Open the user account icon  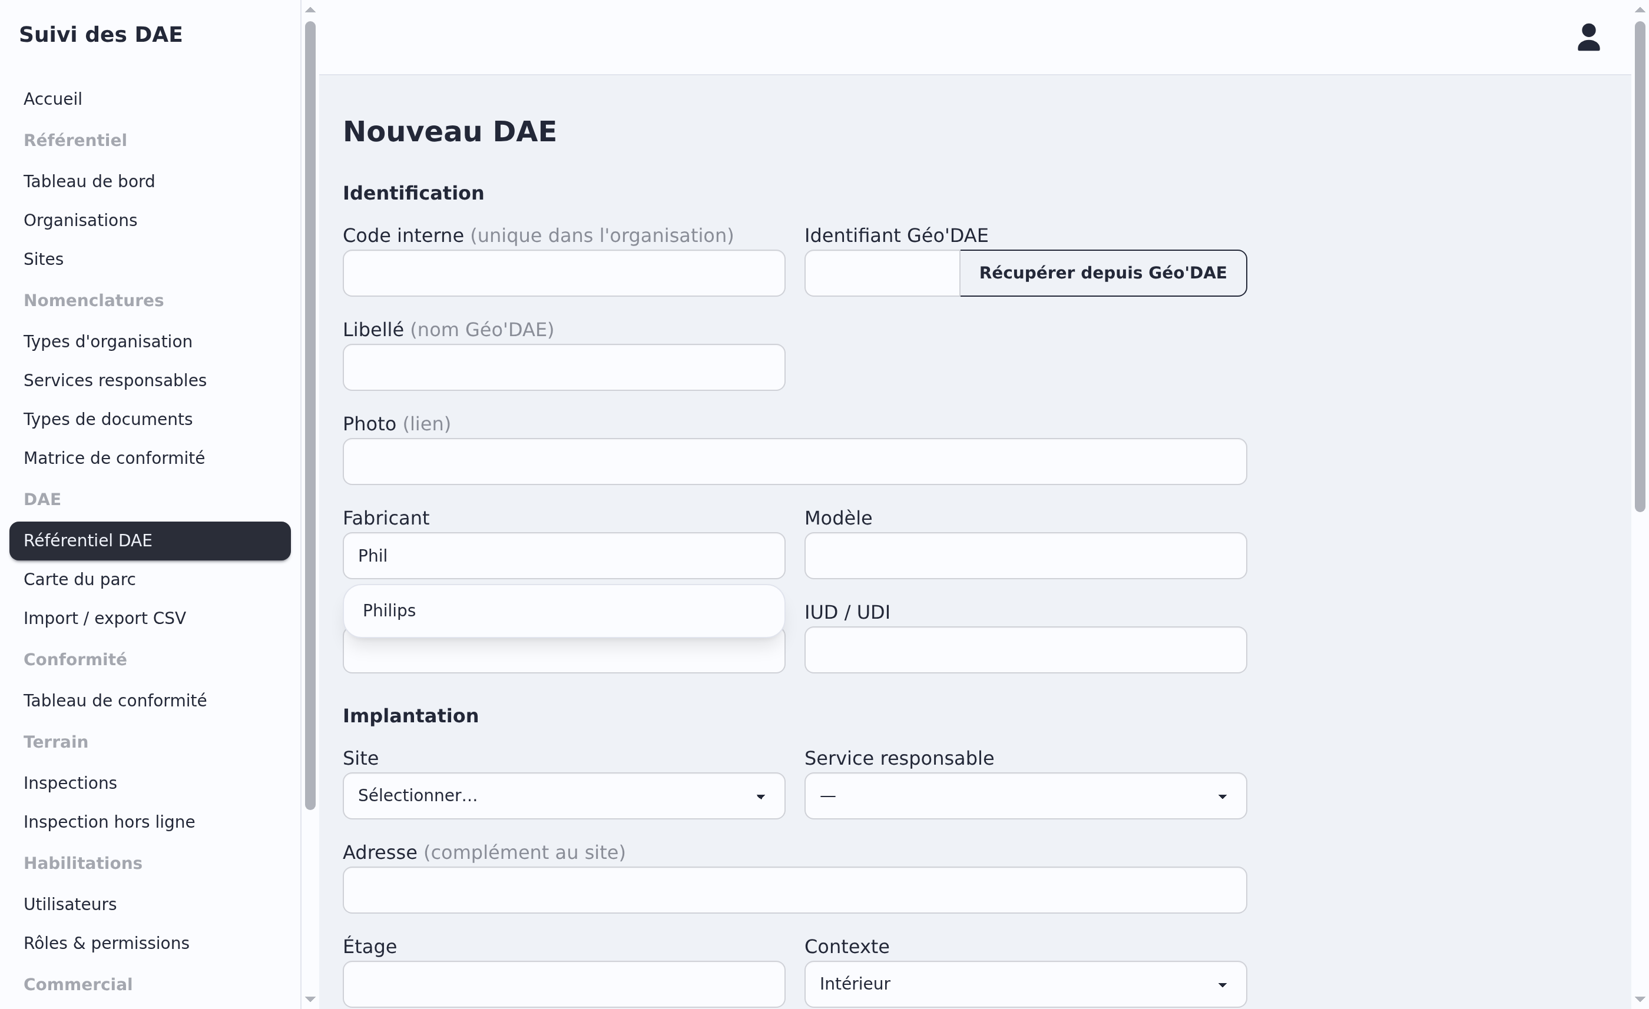click(x=1588, y=38)
